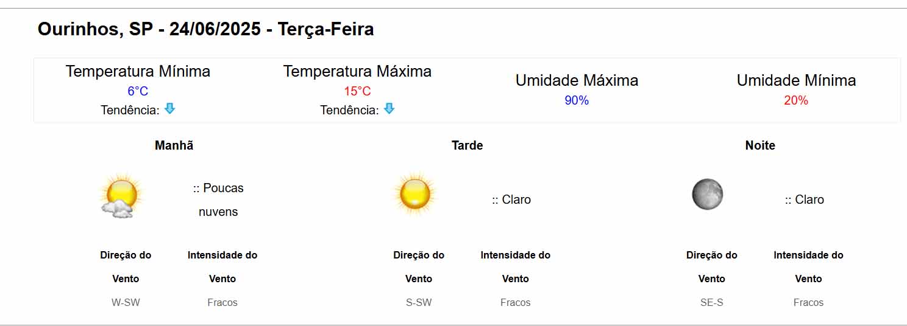This screenshot has height=326, width=907.
Task: Select the Manhã period heading
Action: point(174,145)
